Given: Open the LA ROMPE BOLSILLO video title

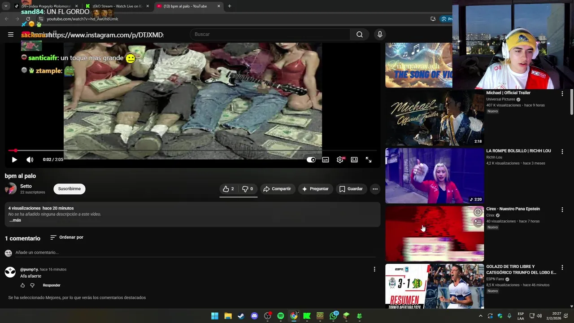Looking at the screenshot, I should click(518, 151).
